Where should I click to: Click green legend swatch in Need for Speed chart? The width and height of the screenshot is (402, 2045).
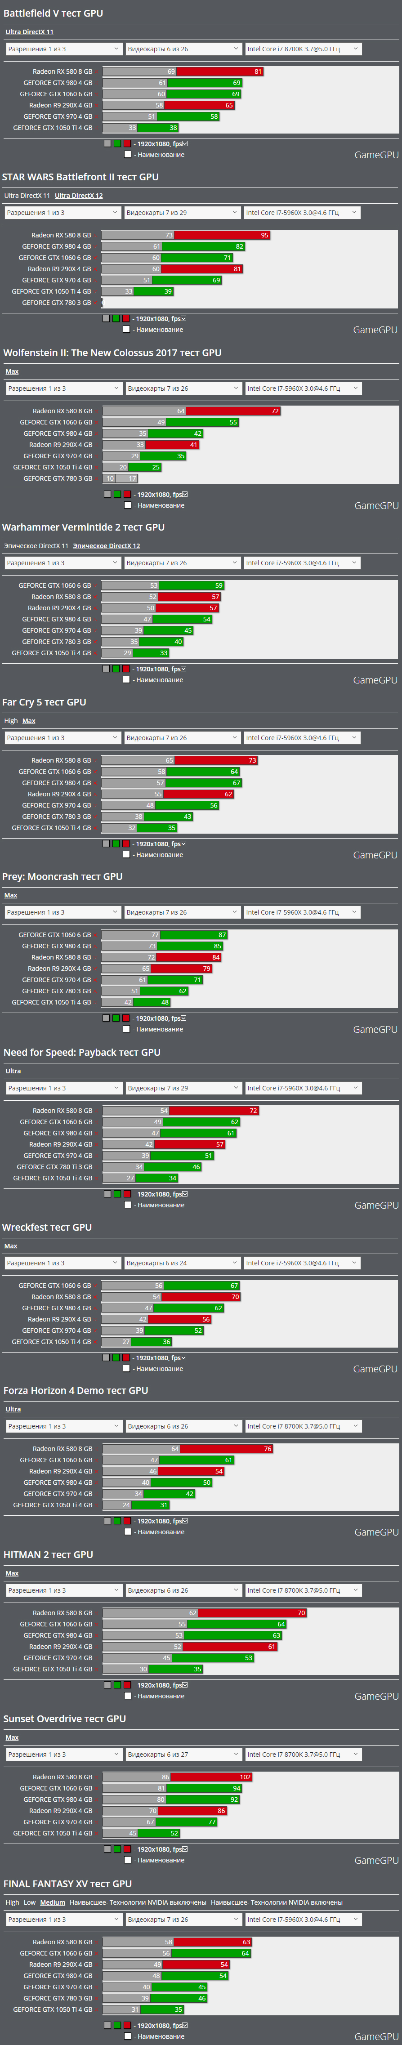point(117,1194)
